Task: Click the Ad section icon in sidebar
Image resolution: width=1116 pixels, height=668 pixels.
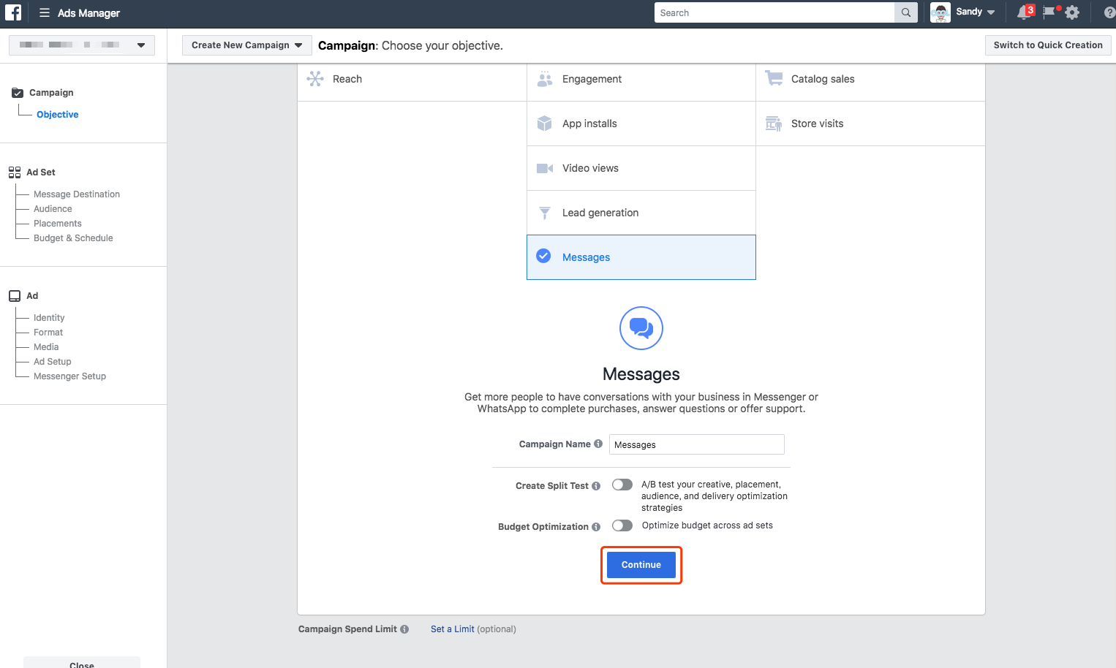Action: [x=15, y=296]
